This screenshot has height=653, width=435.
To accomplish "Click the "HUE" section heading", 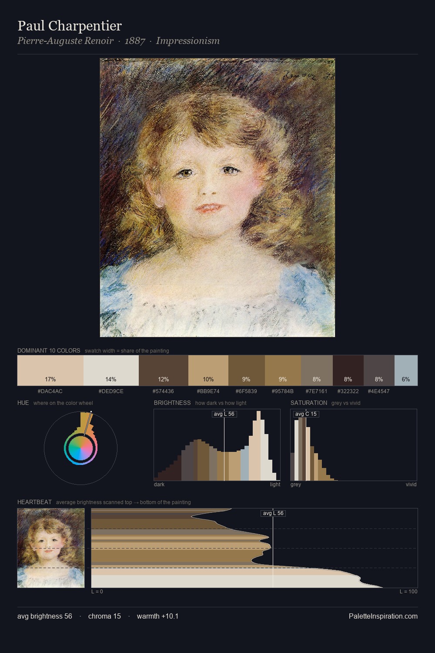I will 23,403.
